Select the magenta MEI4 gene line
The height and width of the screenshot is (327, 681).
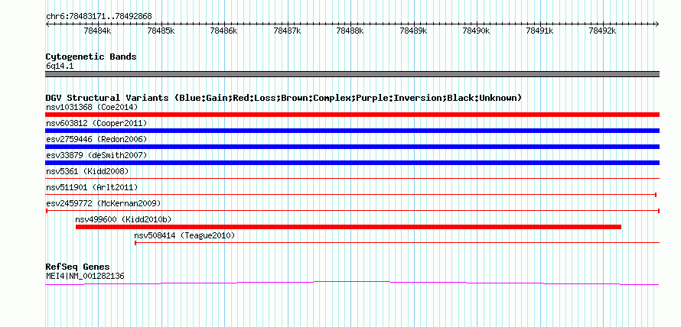point(352,283)
